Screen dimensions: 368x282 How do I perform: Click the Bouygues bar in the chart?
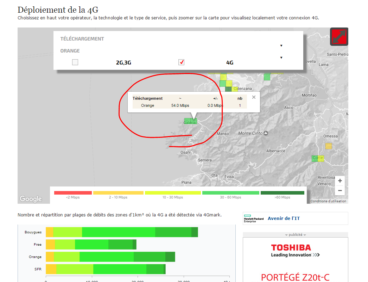click(122, 232)
